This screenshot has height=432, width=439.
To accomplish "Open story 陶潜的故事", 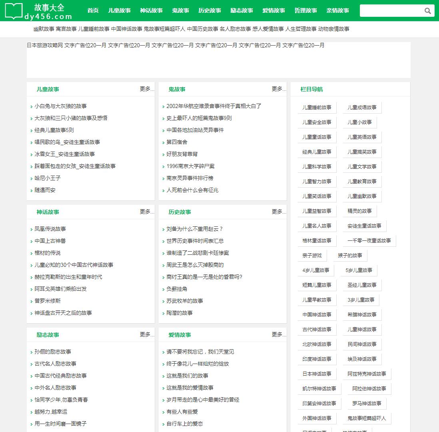I will click(x=180, y=313).
